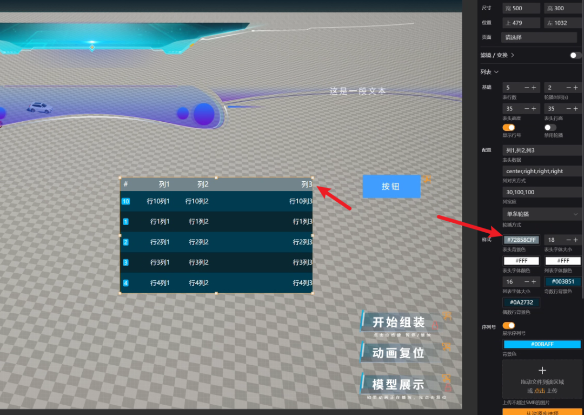Click the 这是一段文本 text on canvas
This screenshot has width=584, height=415.
click(357, 91)
